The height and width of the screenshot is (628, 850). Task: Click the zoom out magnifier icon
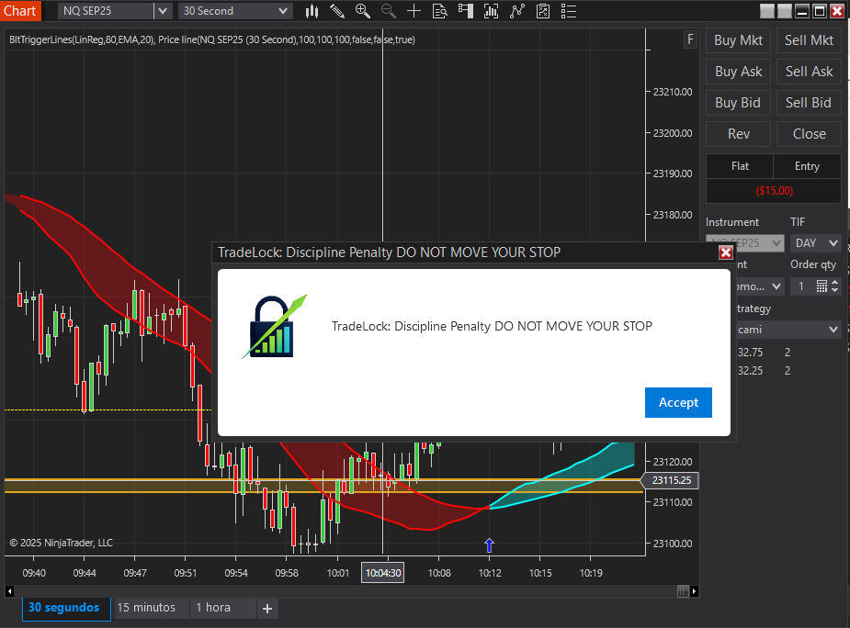[388, 11]
